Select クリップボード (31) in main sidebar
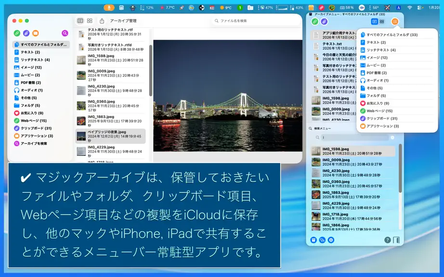This screenshot has height=277, width=444. point(41,128)
